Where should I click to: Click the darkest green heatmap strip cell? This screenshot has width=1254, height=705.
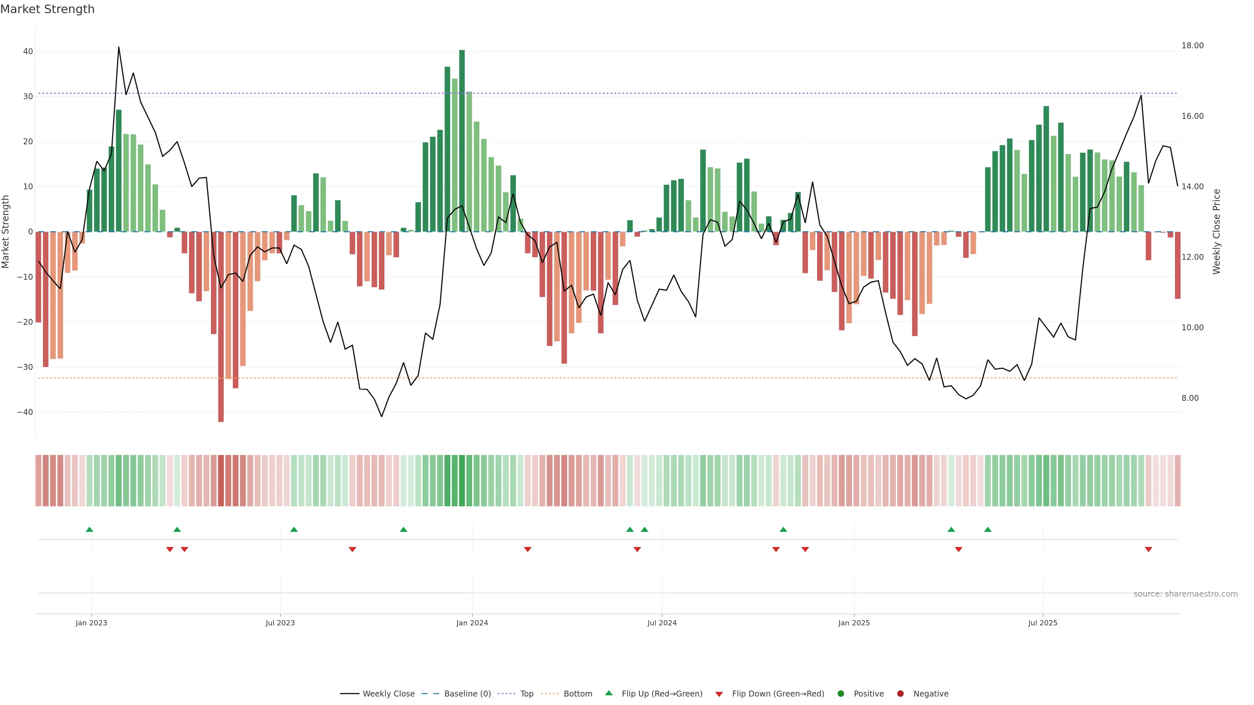462,481
